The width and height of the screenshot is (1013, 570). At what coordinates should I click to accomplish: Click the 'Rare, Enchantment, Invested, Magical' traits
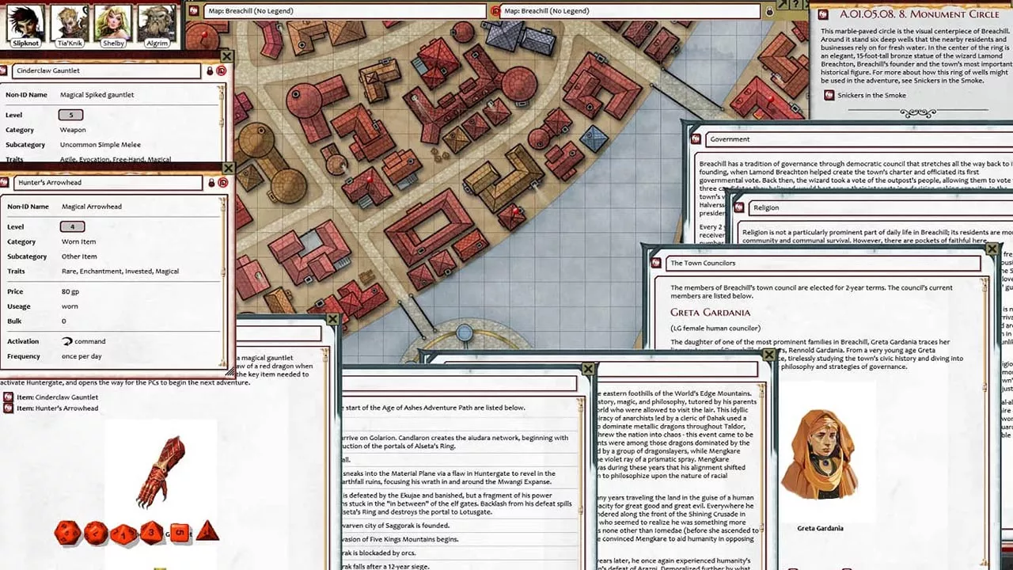tap(120, 272)
